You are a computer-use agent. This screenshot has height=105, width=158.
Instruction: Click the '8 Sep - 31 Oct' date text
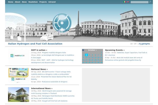coord(110,58)
